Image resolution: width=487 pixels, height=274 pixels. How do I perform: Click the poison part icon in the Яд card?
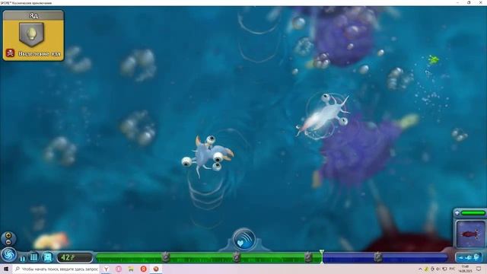point(31,33)
